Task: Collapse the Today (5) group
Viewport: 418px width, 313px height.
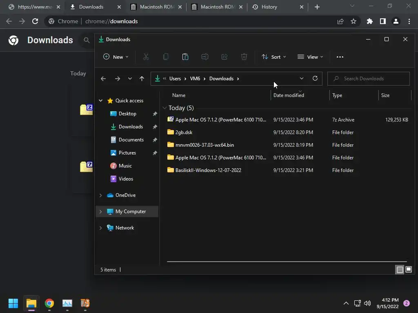Action: [x=165, y=108]
